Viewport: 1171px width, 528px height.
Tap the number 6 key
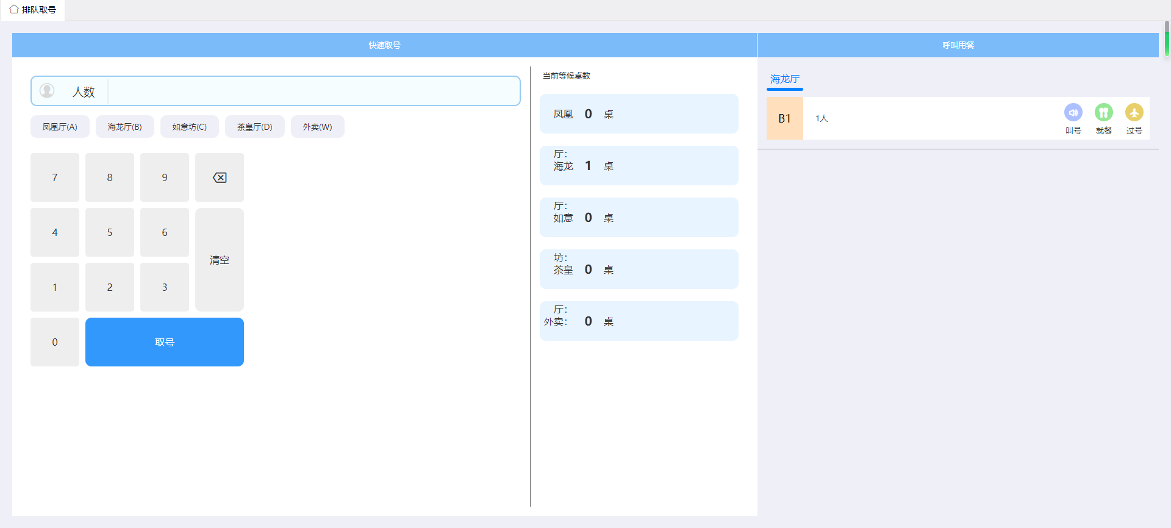click(165, 232)
